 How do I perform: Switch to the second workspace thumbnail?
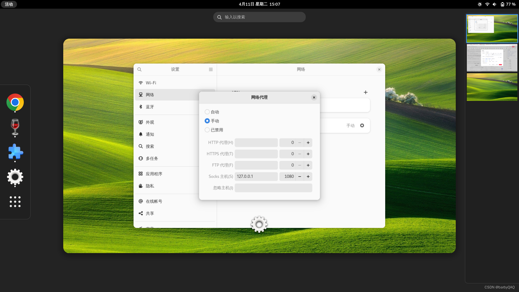click(x=492, y=58)
